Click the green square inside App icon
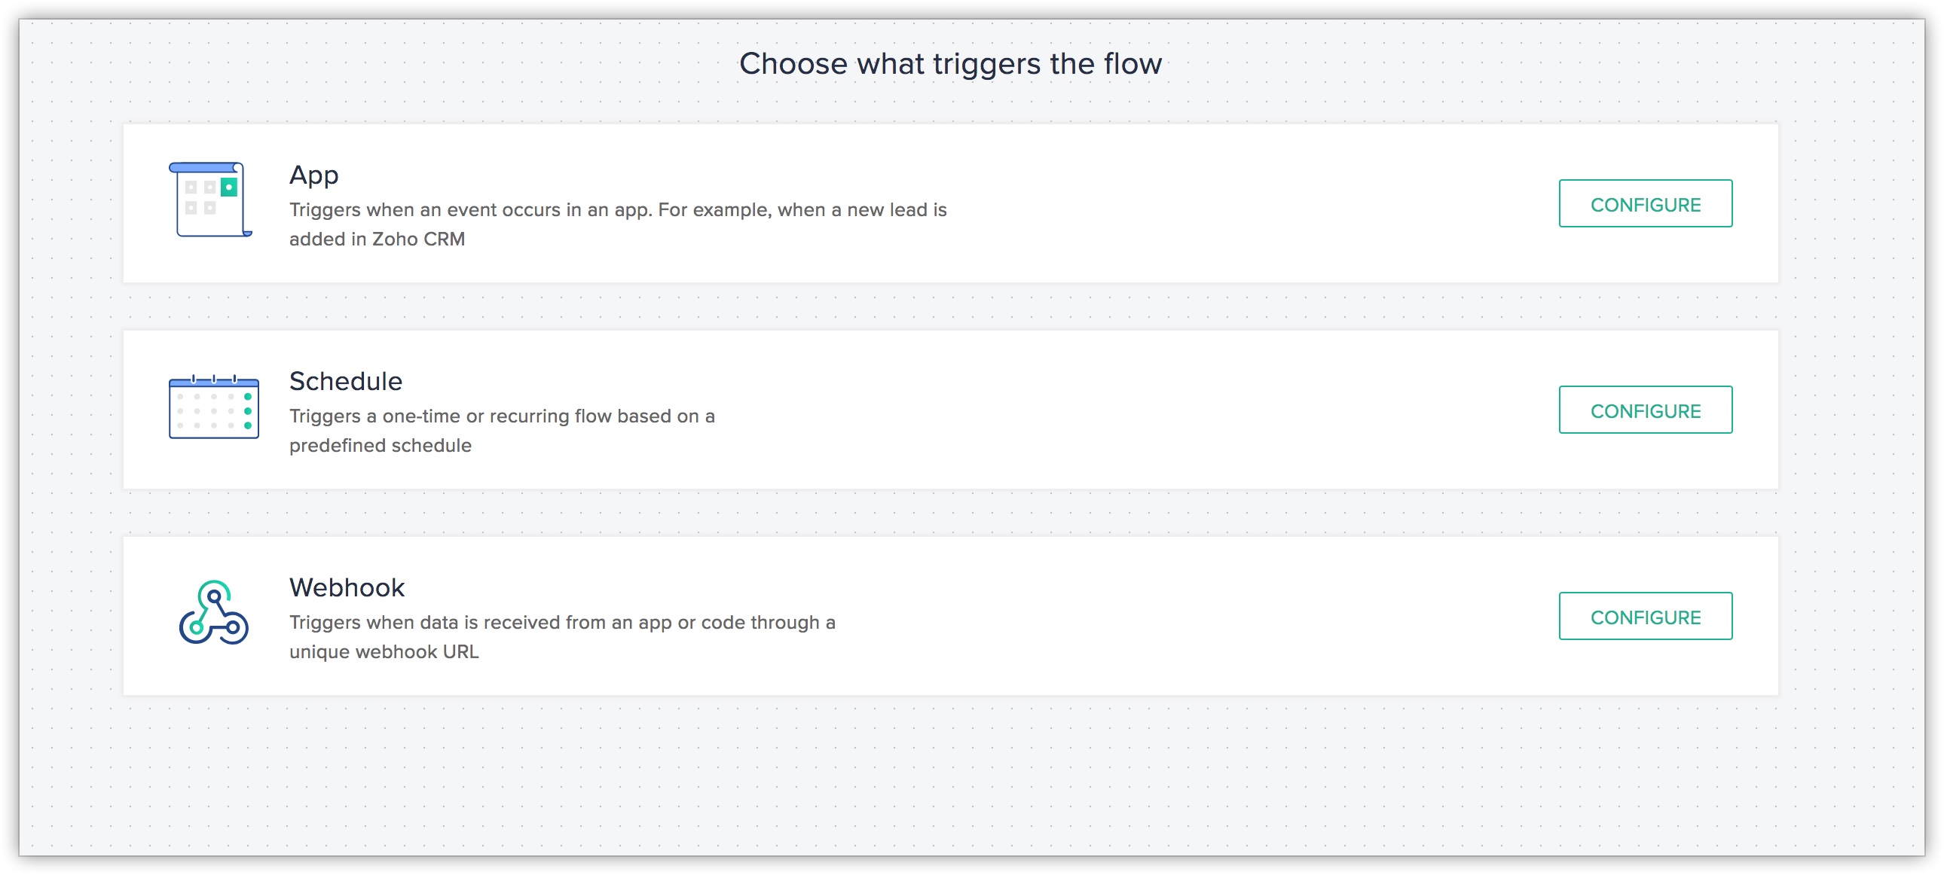 click(x=228, y=187)
